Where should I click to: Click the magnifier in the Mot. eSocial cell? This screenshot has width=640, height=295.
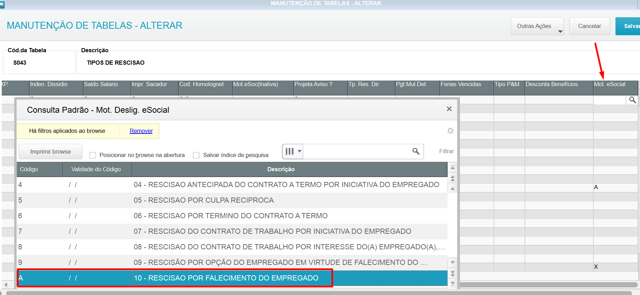632,100
